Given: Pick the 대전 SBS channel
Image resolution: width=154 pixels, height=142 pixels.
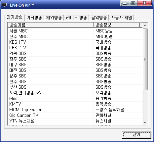Looking at the screenshot, I should tap(75, 71).
